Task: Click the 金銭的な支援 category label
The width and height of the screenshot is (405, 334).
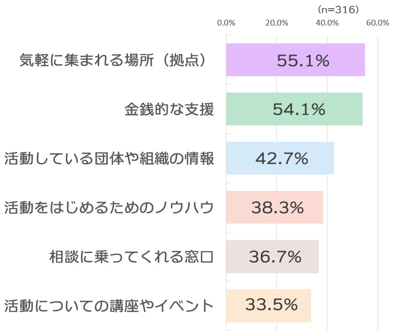Action: click(x=169, y=109)
